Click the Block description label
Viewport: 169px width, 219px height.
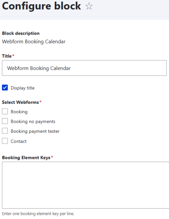(x=21, y=33)
